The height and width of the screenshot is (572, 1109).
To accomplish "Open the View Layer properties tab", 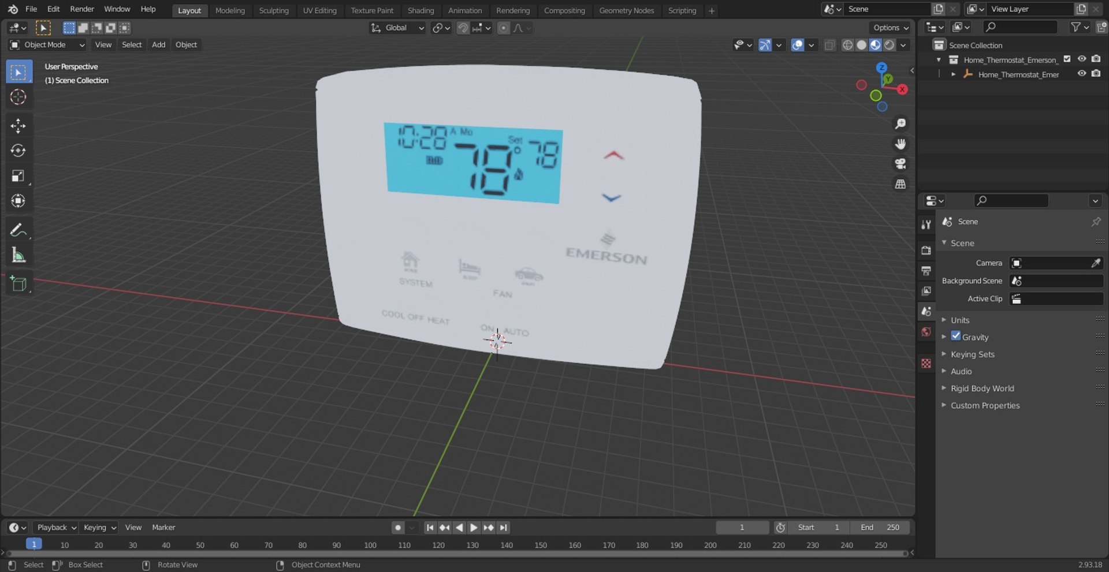I will (x=926, y=291).
